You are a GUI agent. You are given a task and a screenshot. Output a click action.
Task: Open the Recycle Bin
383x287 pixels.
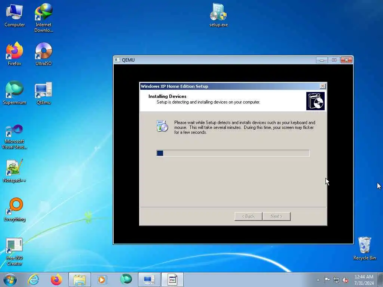[364, 248]
